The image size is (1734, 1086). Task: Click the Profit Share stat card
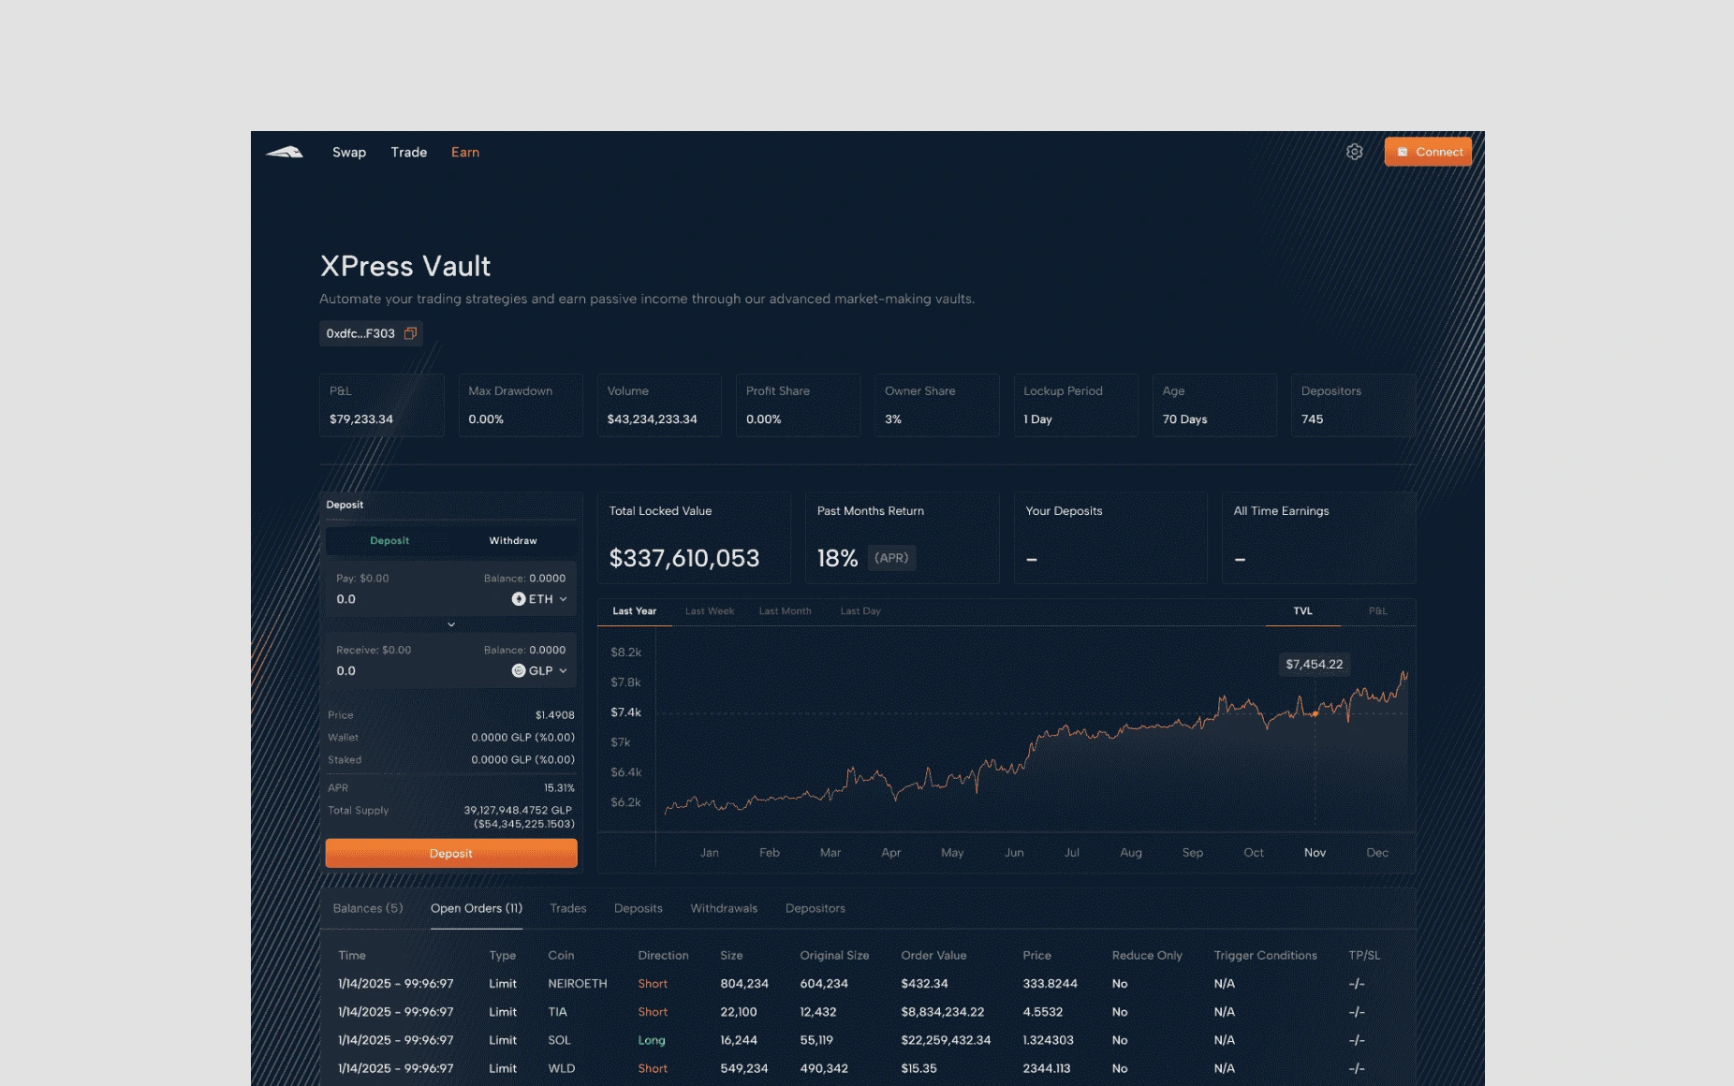tap(798, 405)
